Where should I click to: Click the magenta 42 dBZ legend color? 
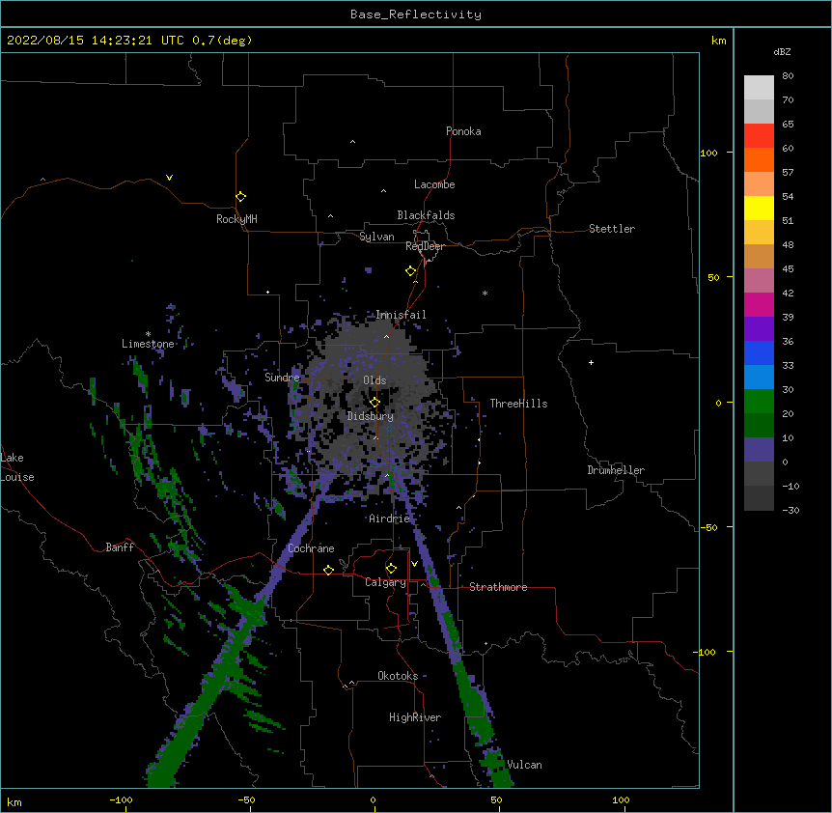click(x=759, y=304)
